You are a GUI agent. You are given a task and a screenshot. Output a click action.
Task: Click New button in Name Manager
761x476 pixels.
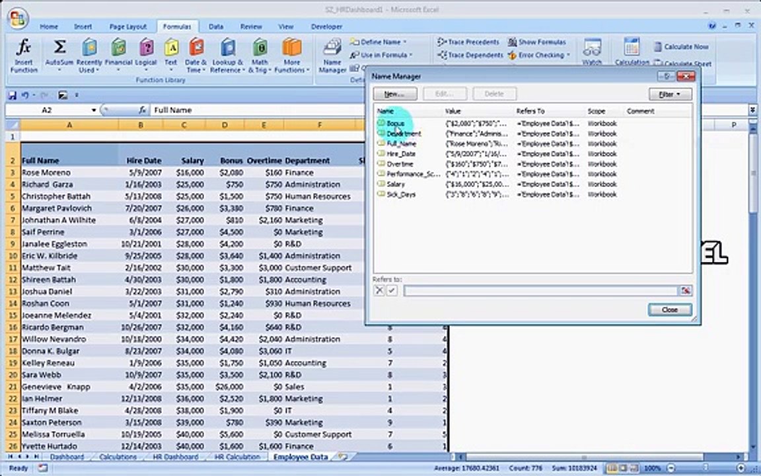[394, 94]
